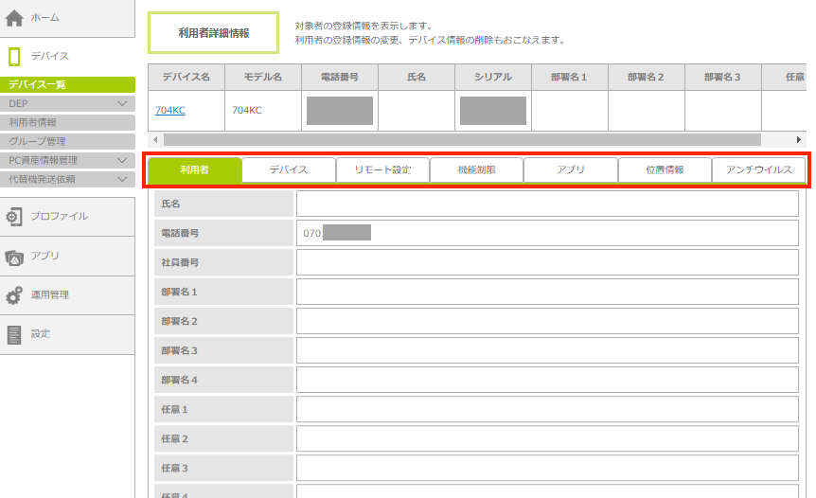Open the アンチウイルス tab
The height and width of the screenshot is (498, 816).
758,170
